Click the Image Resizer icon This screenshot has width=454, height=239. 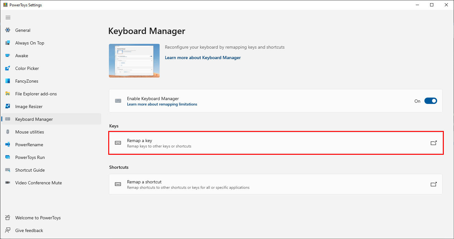tap(7, 106)
